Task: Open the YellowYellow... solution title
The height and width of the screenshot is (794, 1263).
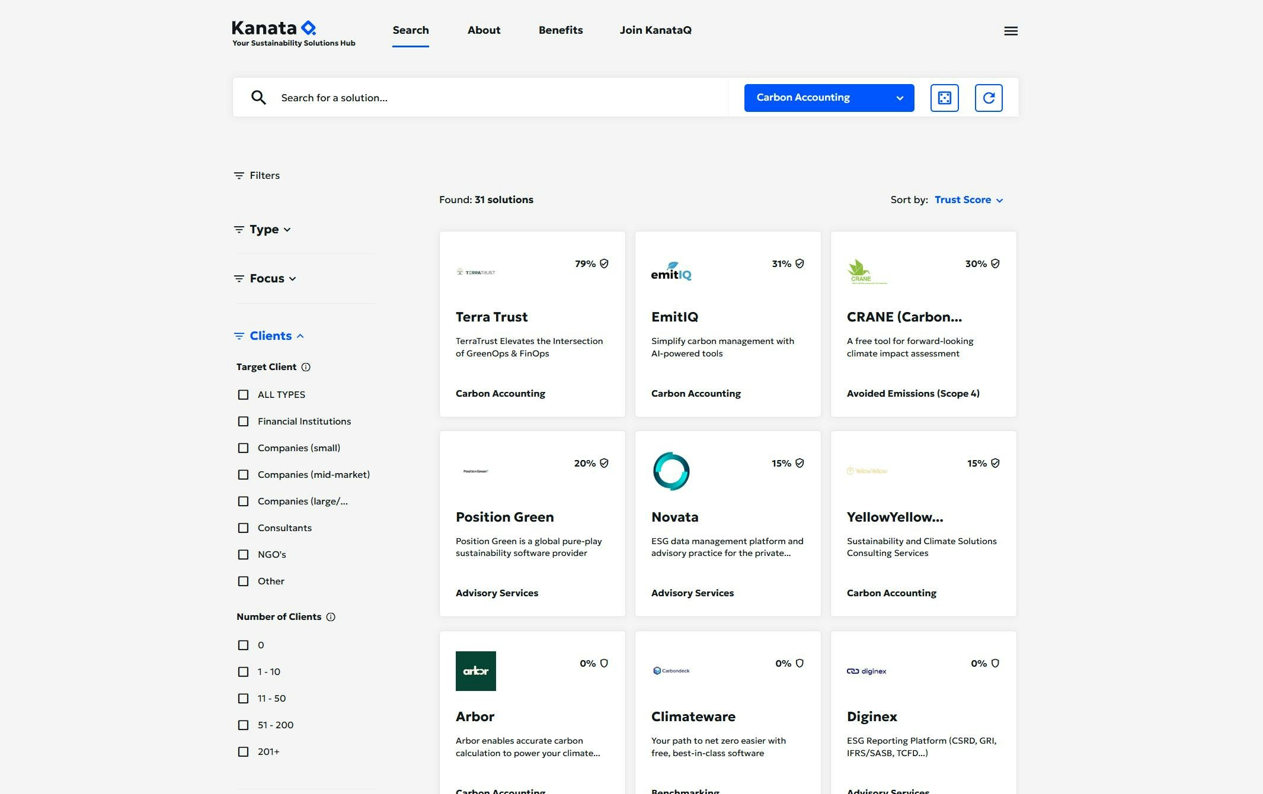Action: click(895, 517)
